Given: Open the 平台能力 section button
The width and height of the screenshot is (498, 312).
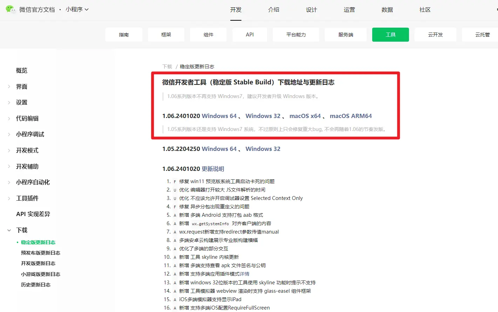Looking at the screenshot, I should point(296,35).
